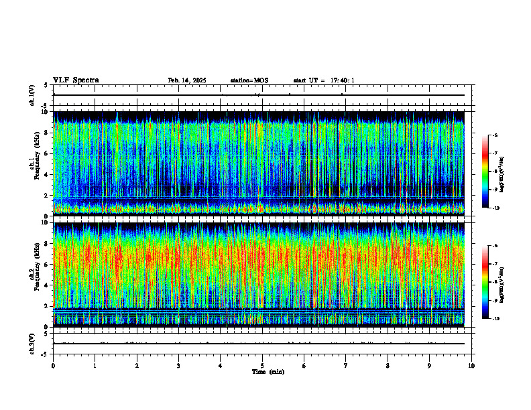Click the ch.2 color scale log(PSD) label

point(502,285)
